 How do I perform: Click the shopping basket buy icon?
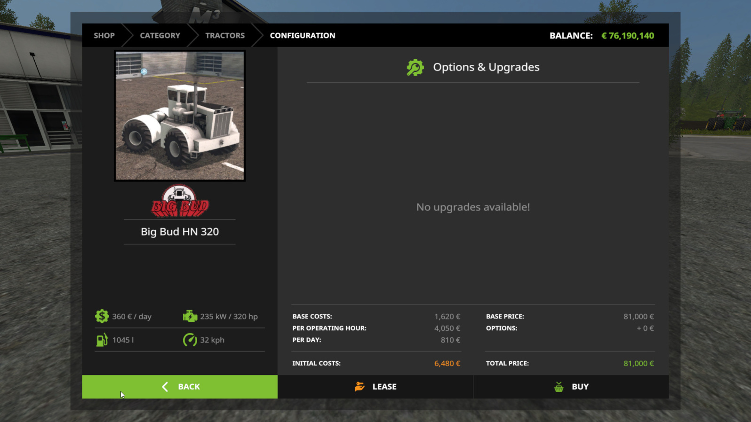click(559, 387)
